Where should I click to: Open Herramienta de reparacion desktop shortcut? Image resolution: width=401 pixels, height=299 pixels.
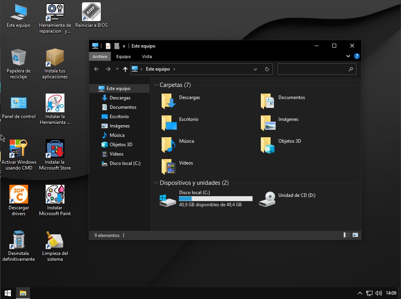click(x=55, y=19)
